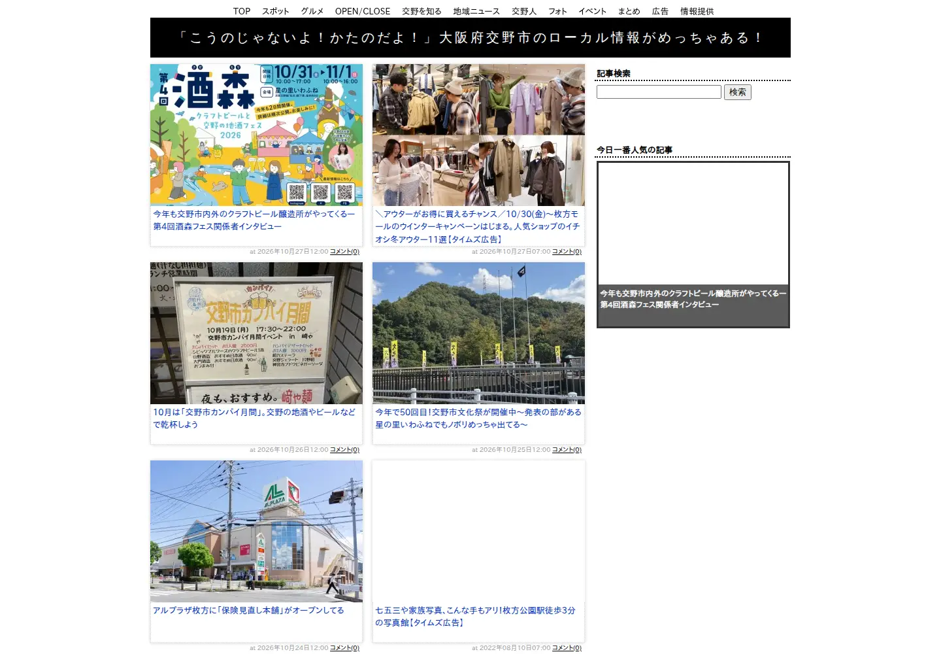Open the OPEN/CLOSE menu item
The height and width of the screenshot is (654, 941).
(363, 11)
